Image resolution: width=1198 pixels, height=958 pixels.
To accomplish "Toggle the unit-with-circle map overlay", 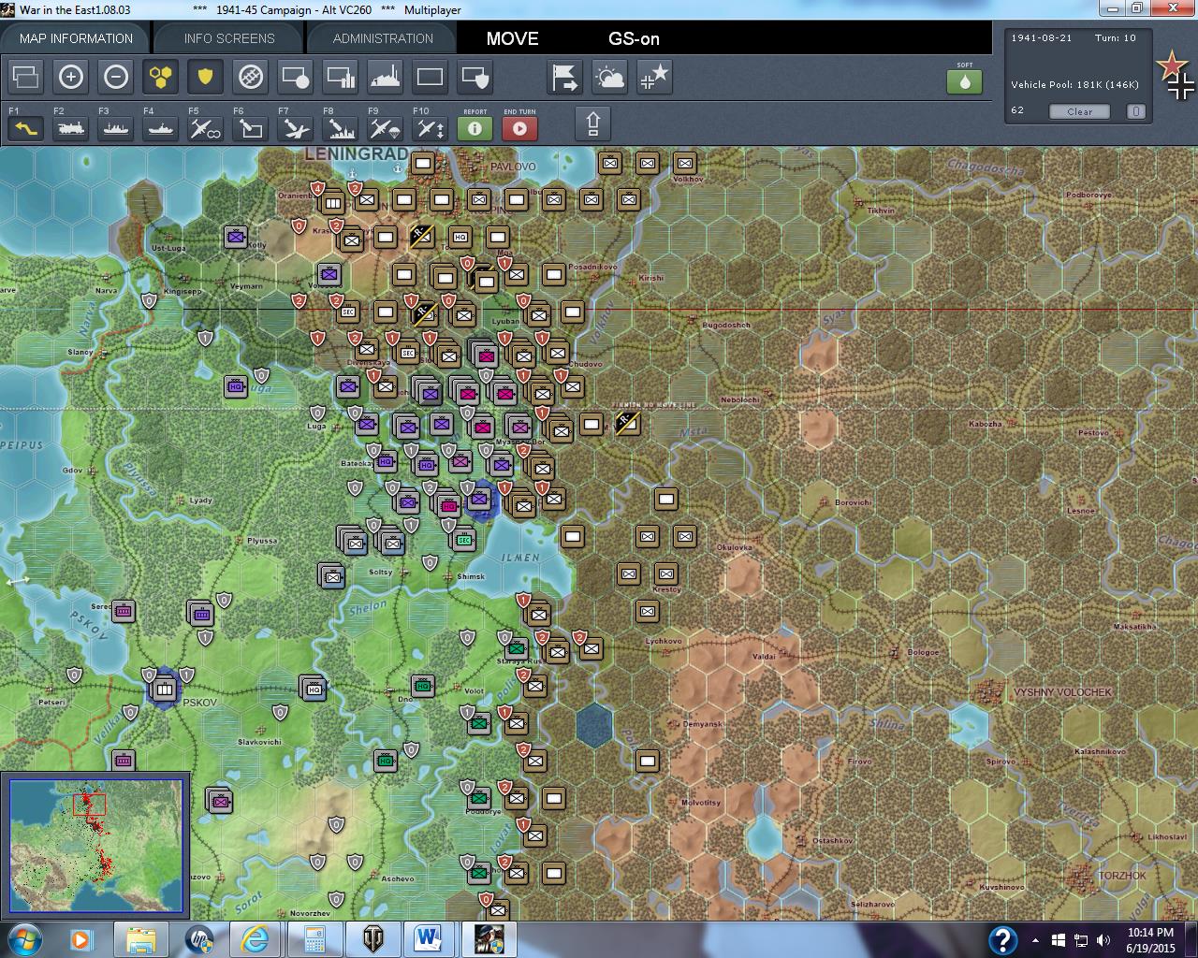I will tap(296, 77).
